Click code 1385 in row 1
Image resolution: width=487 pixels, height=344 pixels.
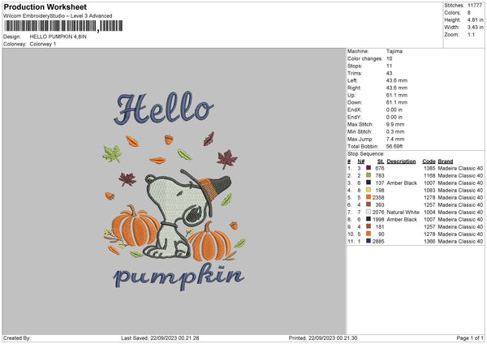coord(429,168)
